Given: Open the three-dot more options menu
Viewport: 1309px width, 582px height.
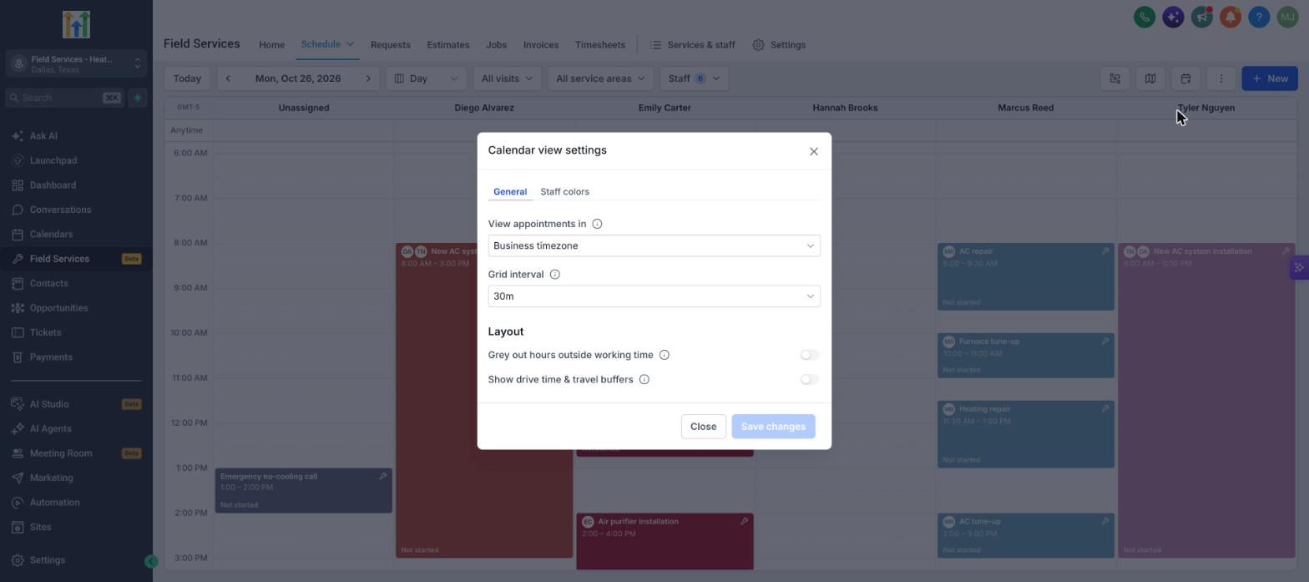Looking at the screenshot, I should click(x=1221, y=78).
